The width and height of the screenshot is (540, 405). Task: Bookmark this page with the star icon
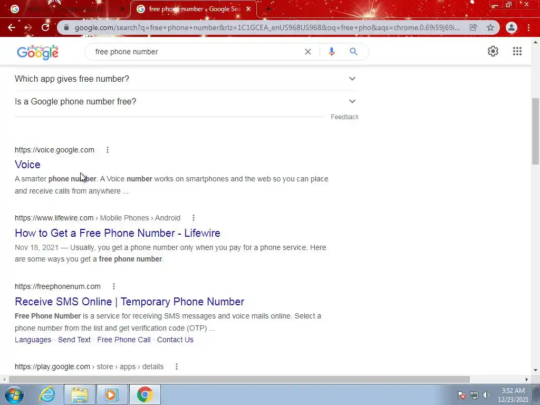pyautogui.click(x=490, y=27)
